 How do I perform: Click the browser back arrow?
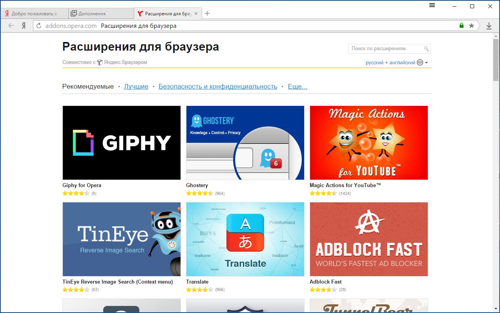(x=11, y=26)
